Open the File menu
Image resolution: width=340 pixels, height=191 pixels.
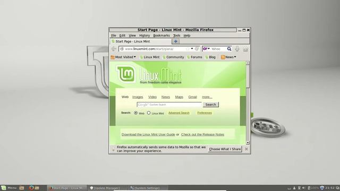point(114,36)
